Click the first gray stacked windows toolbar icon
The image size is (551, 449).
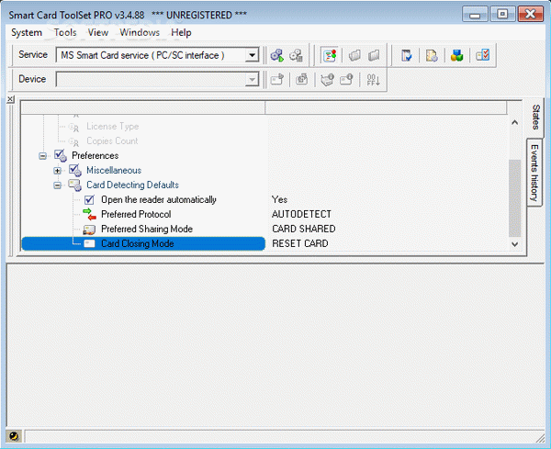click(354, 55)
